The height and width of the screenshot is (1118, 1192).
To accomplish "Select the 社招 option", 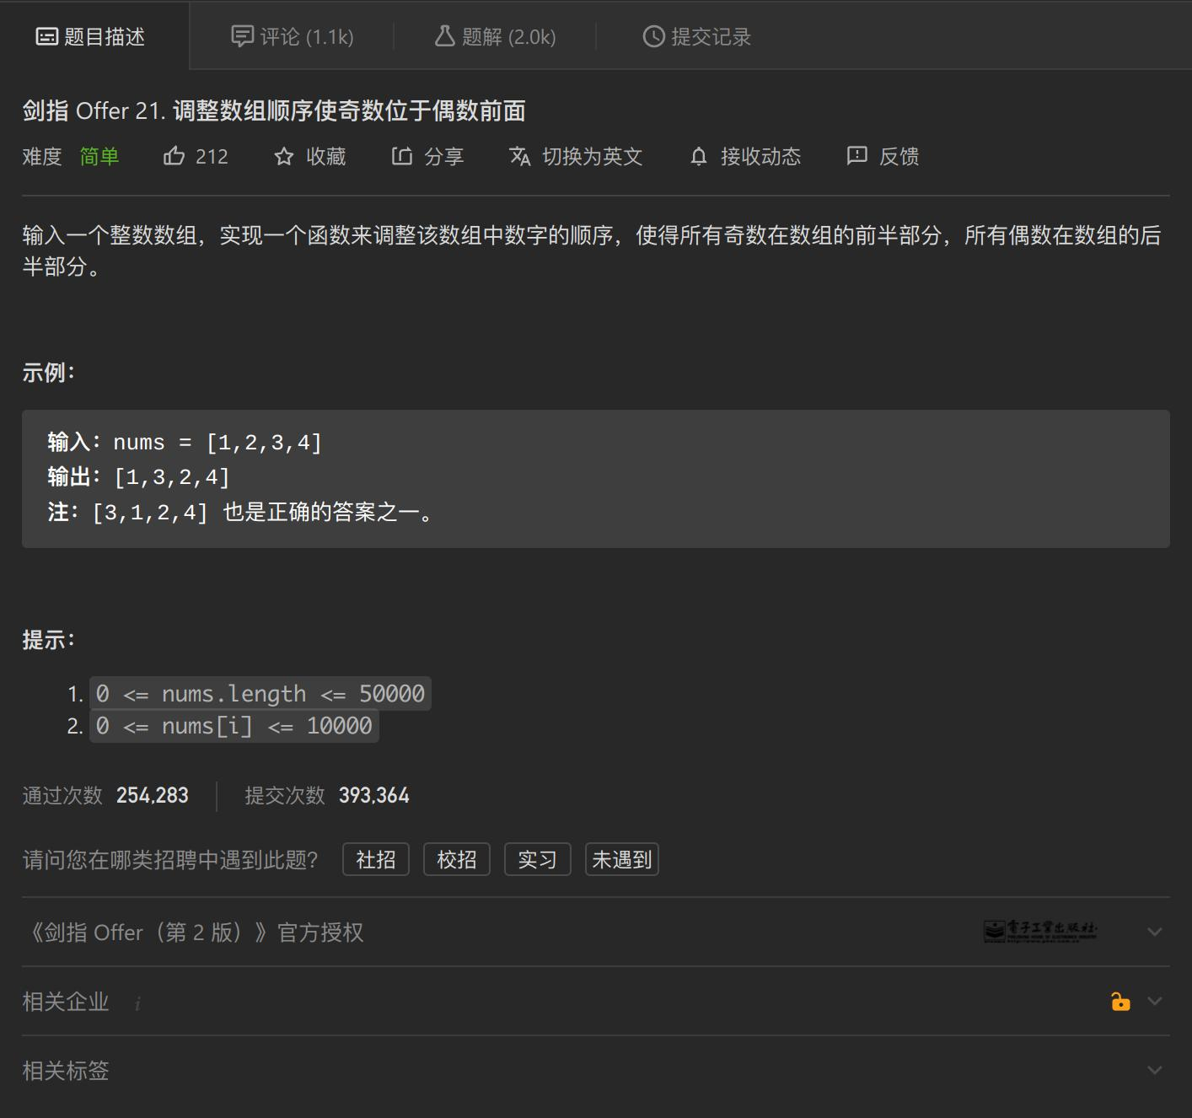I will point(376,859).
